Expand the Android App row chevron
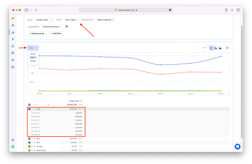Image resolution: width=252 pixels, height=164 pixels. 32,150
